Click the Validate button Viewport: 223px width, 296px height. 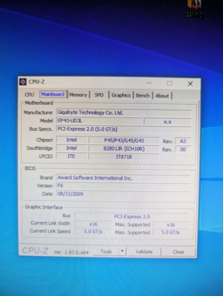(x=144, y=252)
